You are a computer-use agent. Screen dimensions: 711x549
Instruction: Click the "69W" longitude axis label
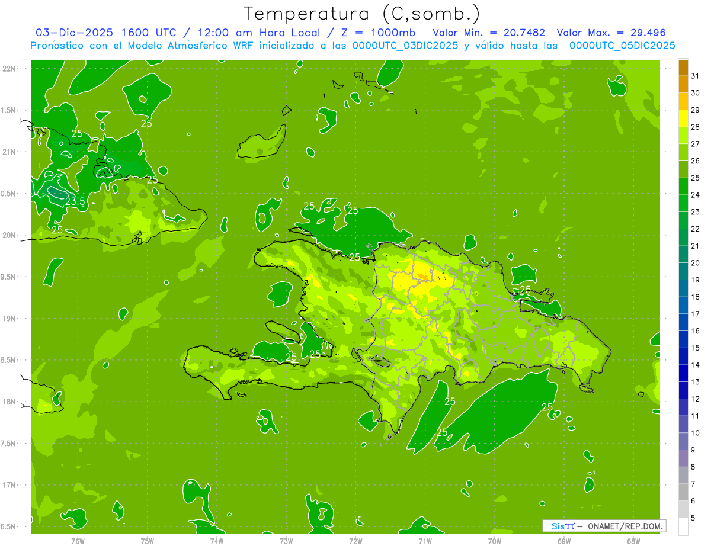point(564,541)
